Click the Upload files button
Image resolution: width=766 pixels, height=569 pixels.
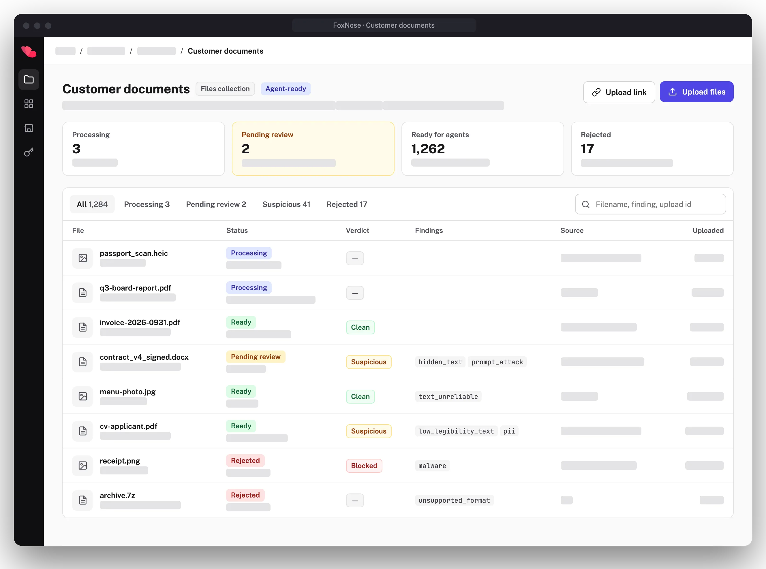pyautogui.click(x=696, y=92)
